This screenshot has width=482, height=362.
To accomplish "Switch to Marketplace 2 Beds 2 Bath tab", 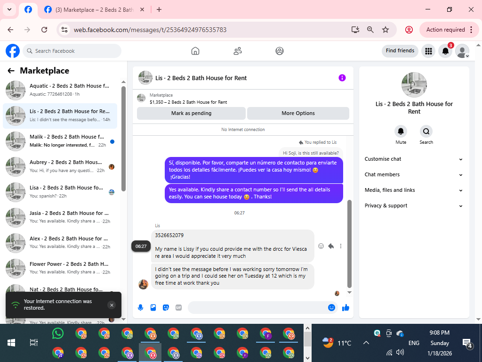I will tap(94, 10).
